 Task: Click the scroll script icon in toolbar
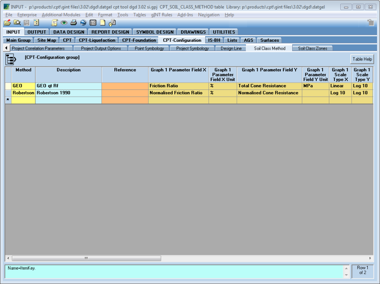pos(112,23)
